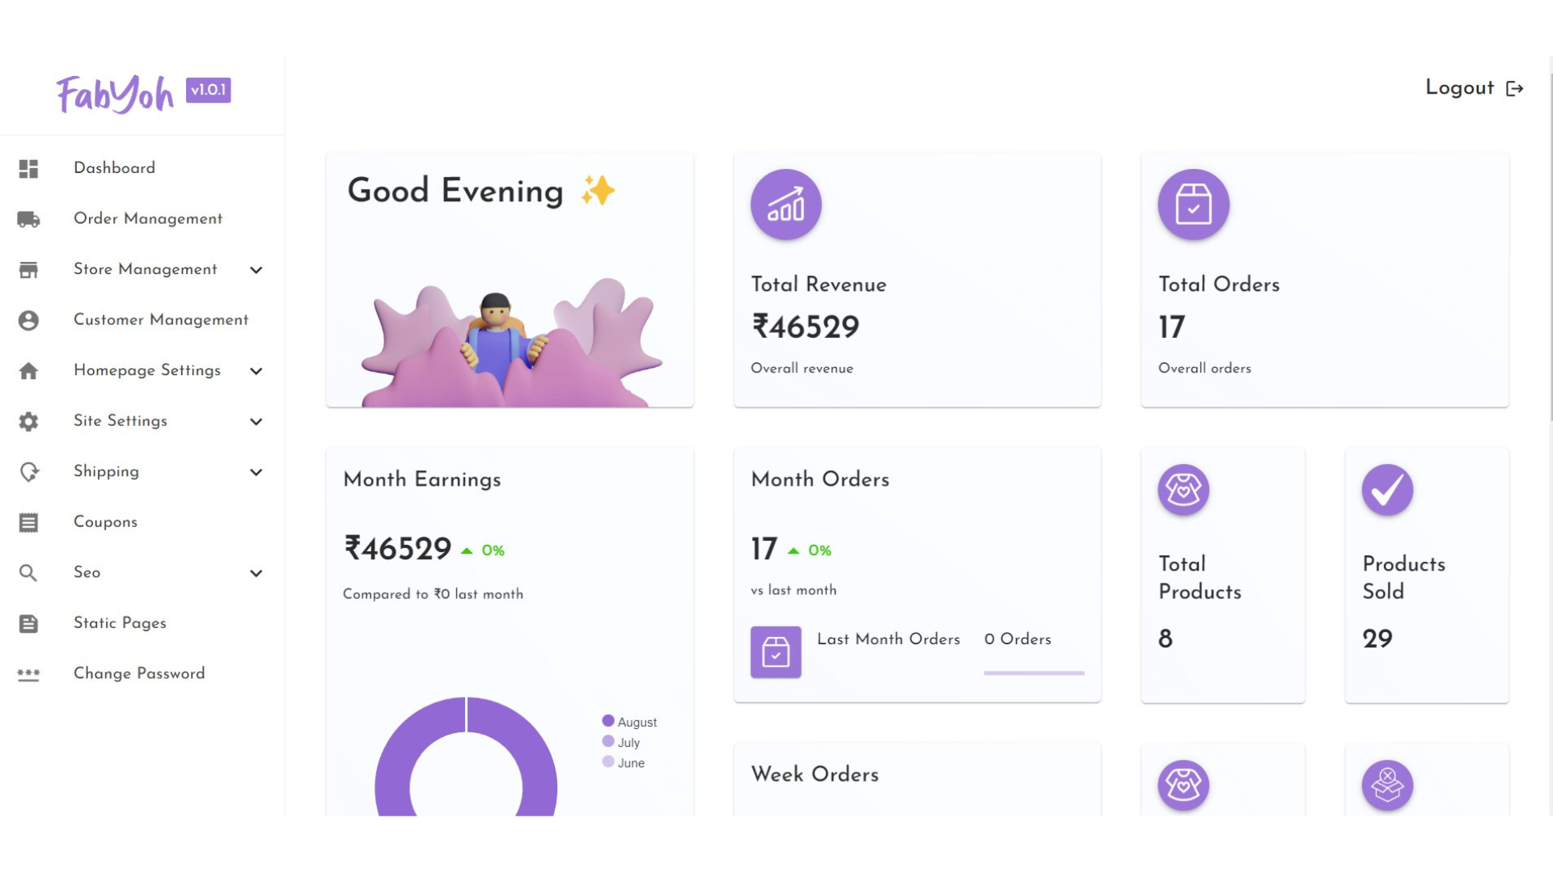Click the Total Orders box icon
Viewport: 1553px width, 873px height.
[x=1193, y=205]
